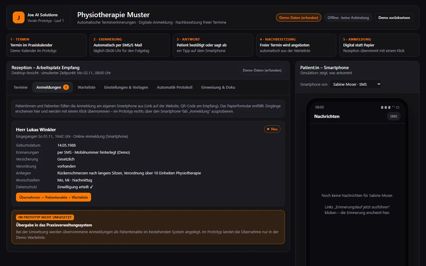This screenshot has height=266, width=426.
Task: Click the Demo-Daten (erfunden) badge in Rezeption panel
Action: 262,70
